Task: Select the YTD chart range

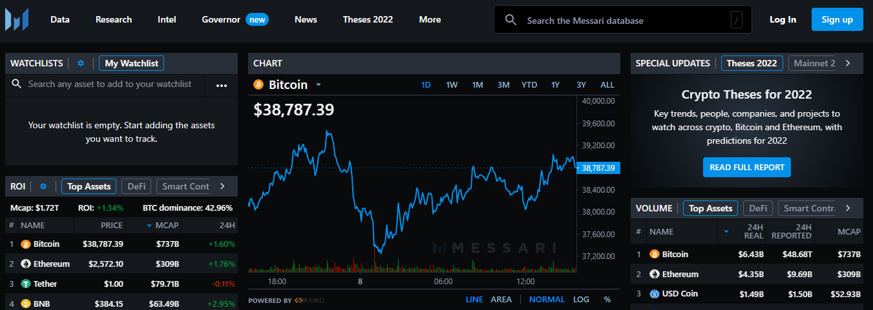Action: (x=529, y=84)
